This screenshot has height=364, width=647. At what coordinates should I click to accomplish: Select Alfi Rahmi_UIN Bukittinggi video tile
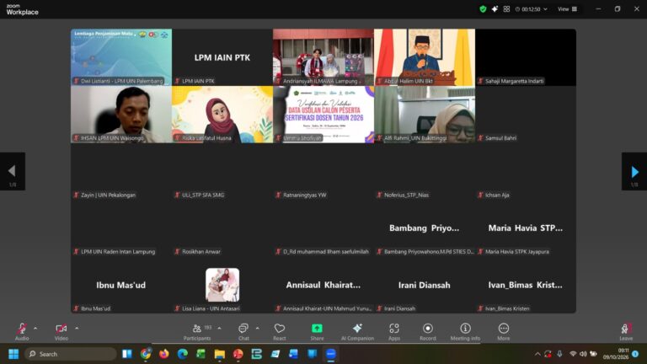pyautogui.click(x=425, y=115)
